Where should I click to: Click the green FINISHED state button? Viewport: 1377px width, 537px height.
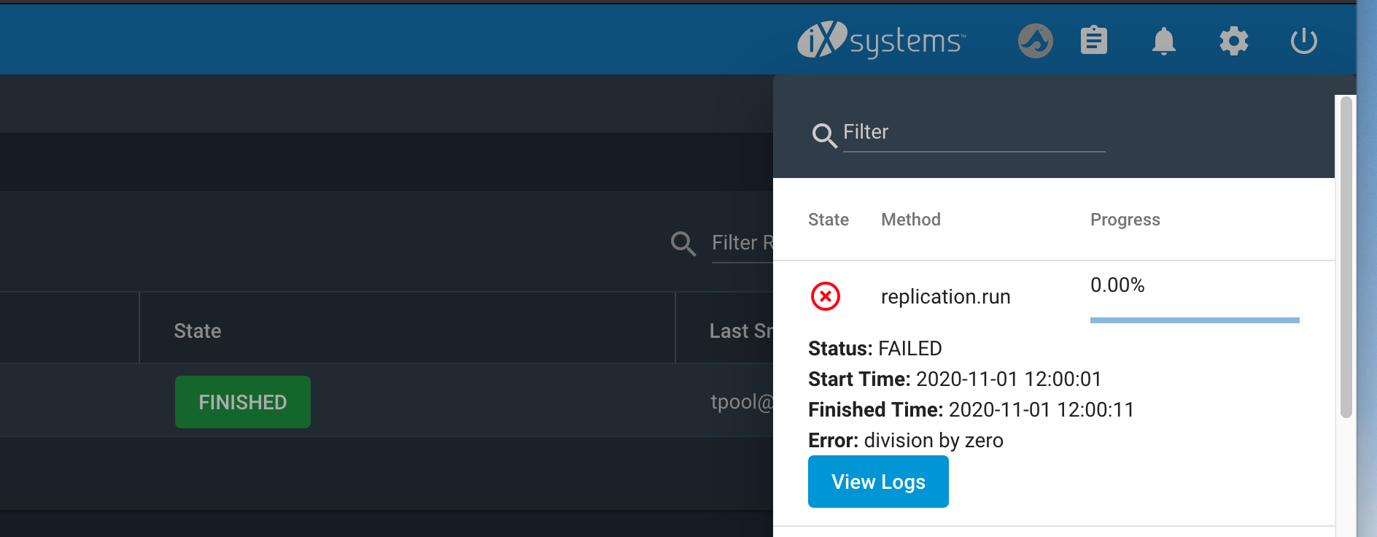(x=243, y=402)
